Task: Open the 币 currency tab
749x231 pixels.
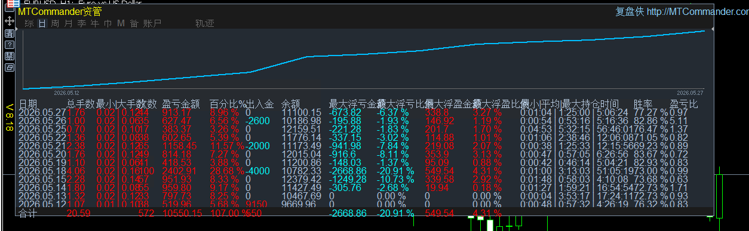Action: coord(108,24)
